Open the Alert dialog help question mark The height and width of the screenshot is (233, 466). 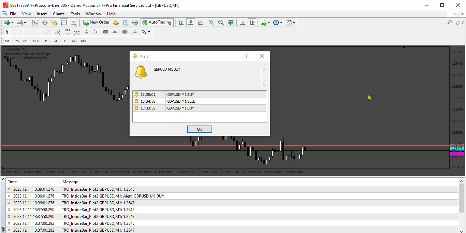coord(247,56)
